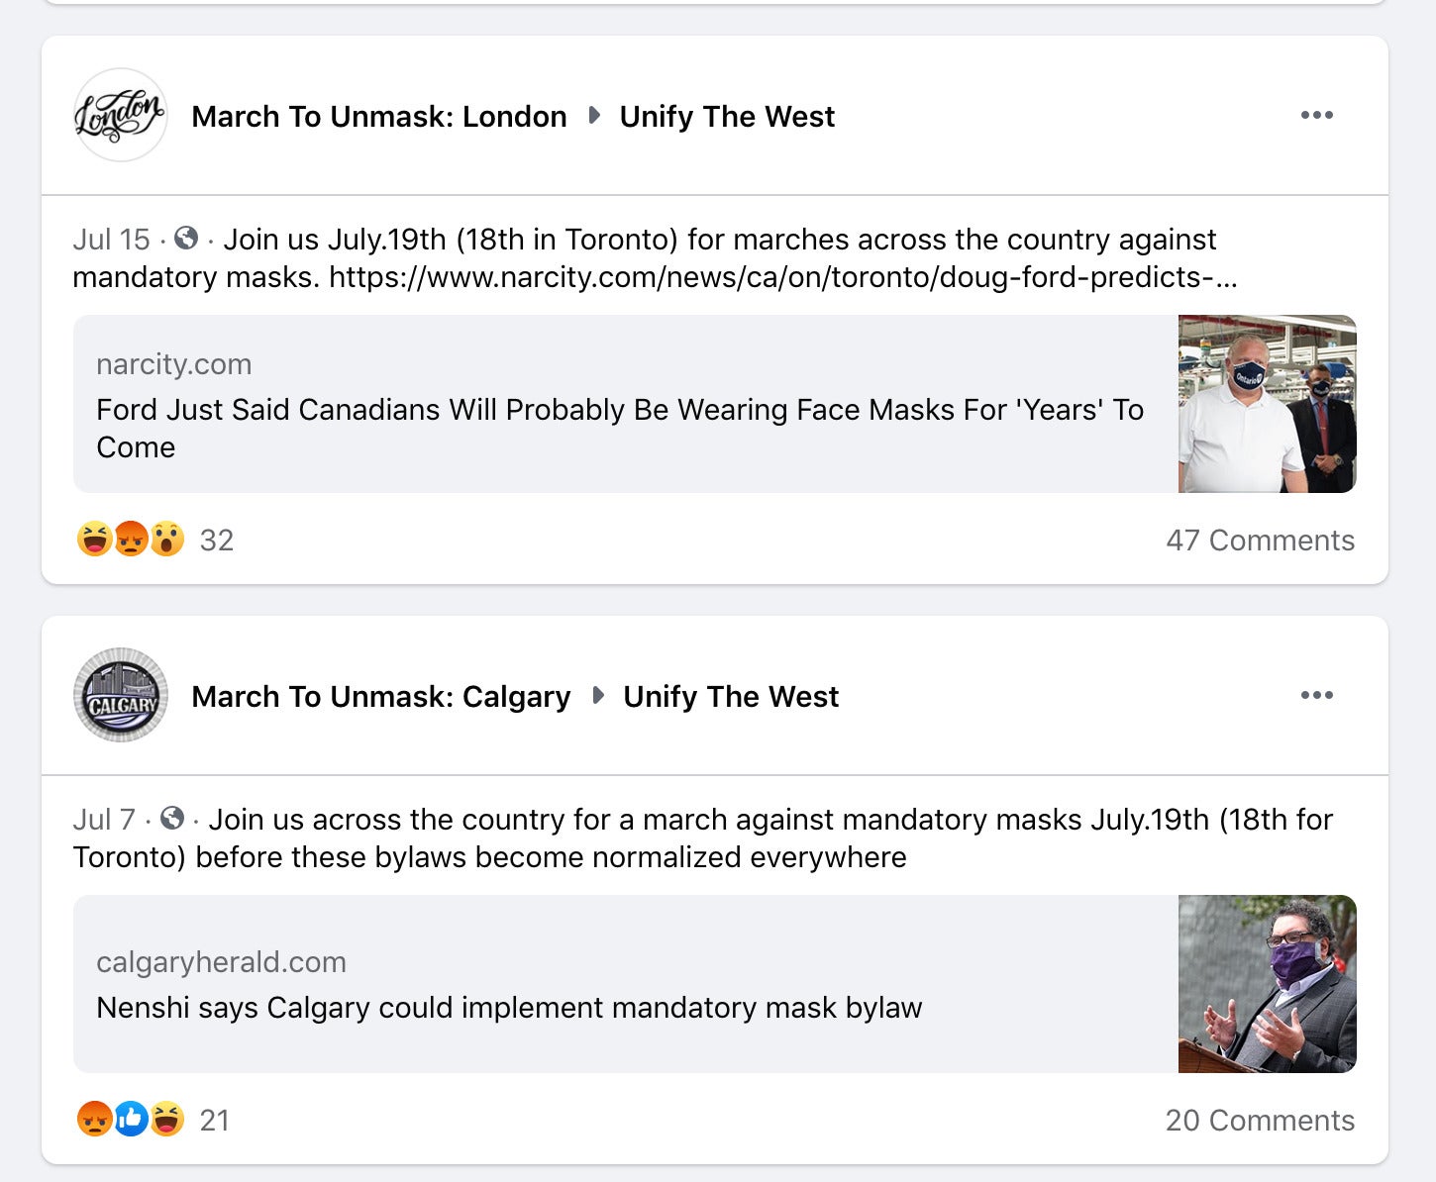
Task: Click the blue like reaction icon on Calgary post
Action: [x=131, y=1120]
